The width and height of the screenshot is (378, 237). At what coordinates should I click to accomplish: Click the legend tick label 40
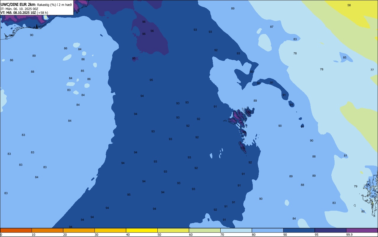[x=128, y=235]
